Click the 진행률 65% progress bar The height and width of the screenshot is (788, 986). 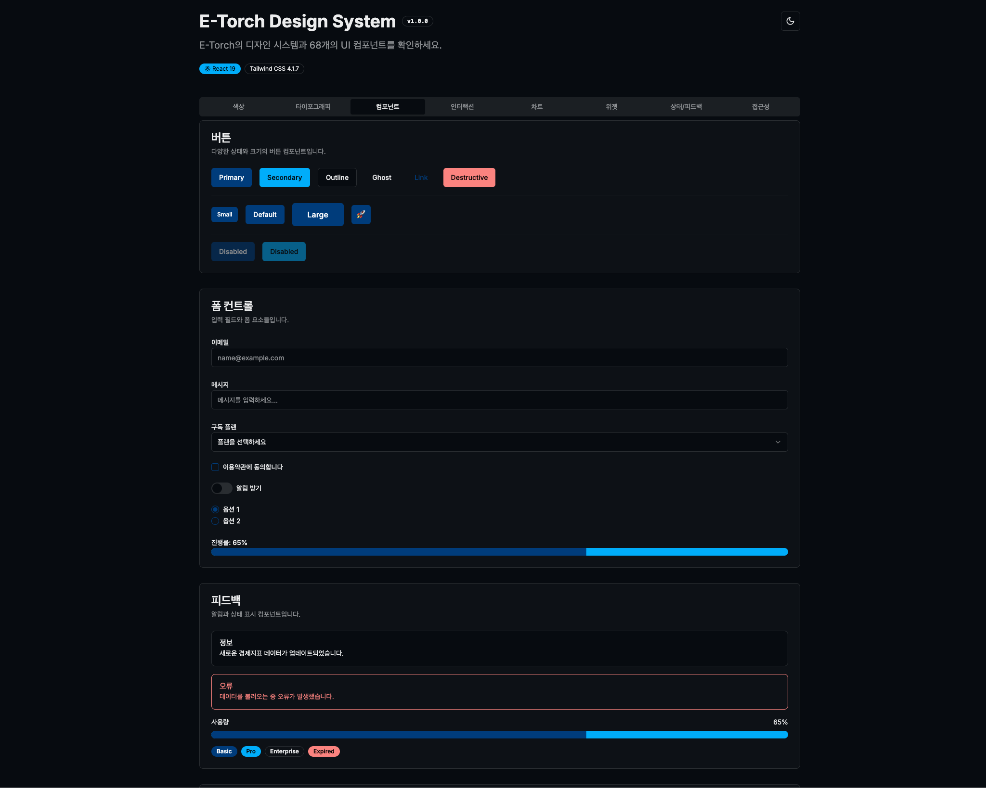click(499, 552)
